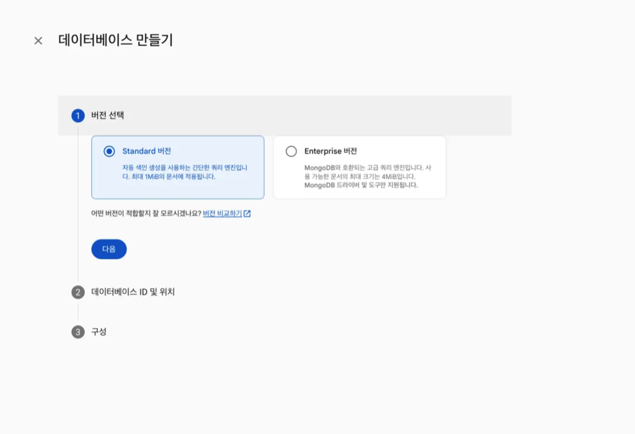Collapse the 버전 선택 section

point(107,115)
